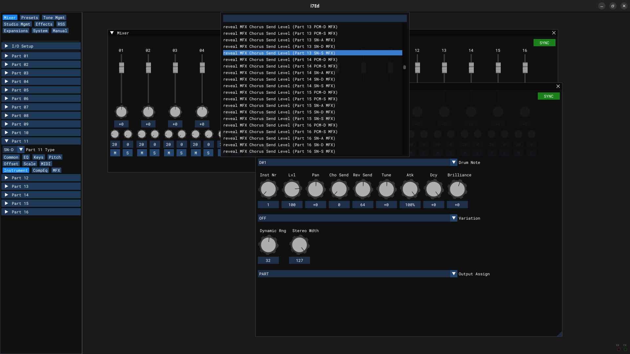Open the Expansions tab

point(16,31)
